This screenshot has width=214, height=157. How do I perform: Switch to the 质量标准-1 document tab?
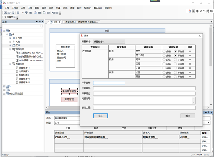pos(81,22)
